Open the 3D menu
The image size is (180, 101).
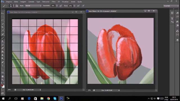click(59, 2)
